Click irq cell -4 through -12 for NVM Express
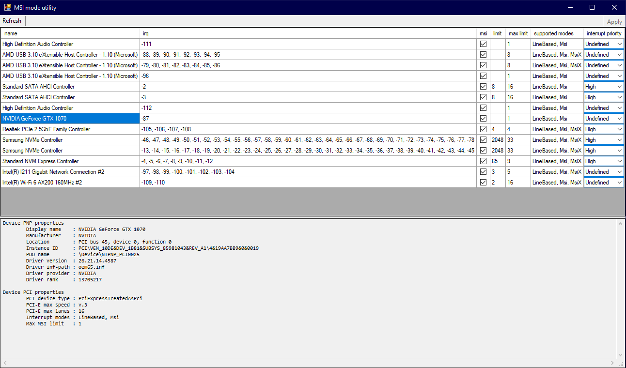 tap(308, 161)
